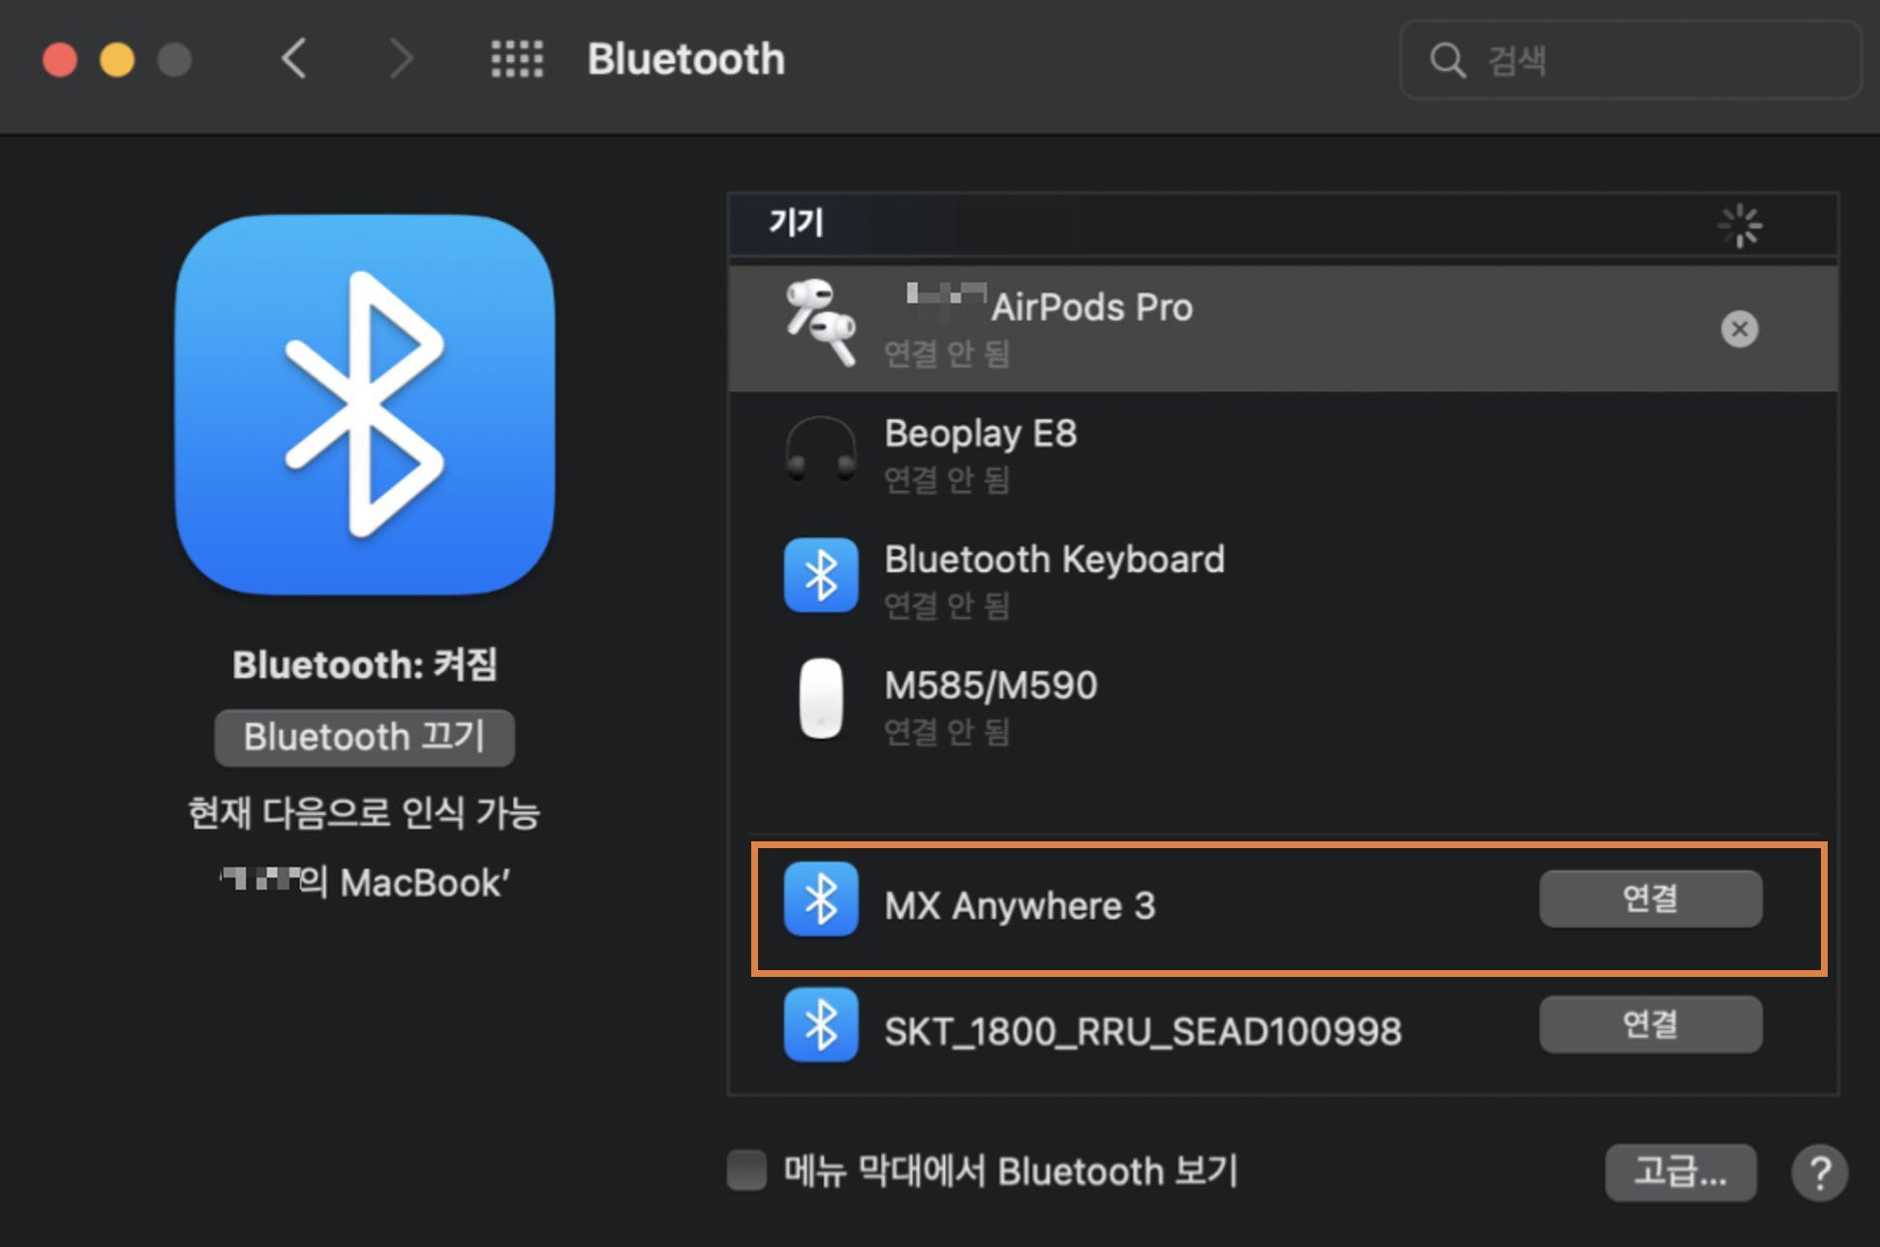Connect to the MX Anywhere 3 device

point(1650,899)
